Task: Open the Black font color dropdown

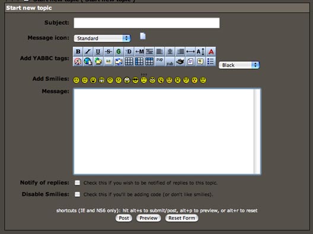Action: pos(239,65)
